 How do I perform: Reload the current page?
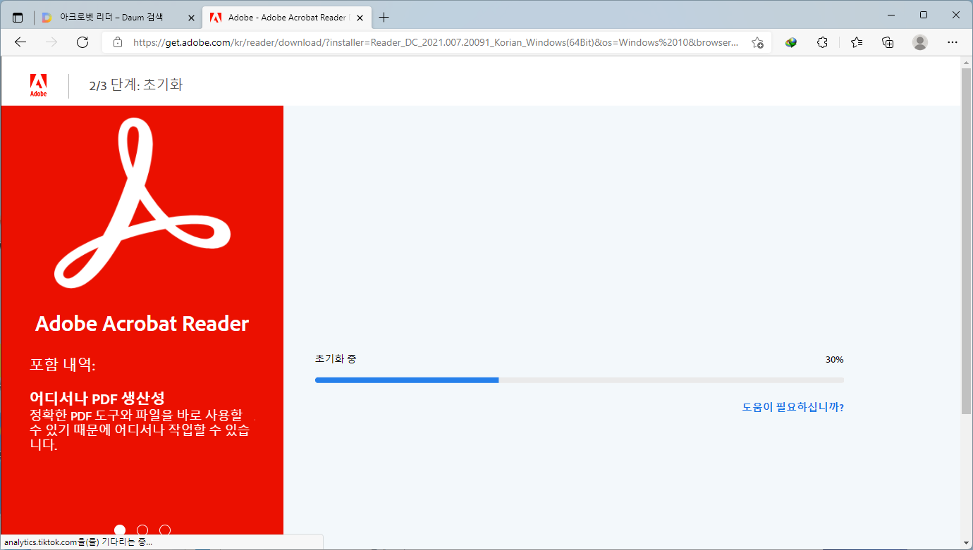(x=82, y=42)
